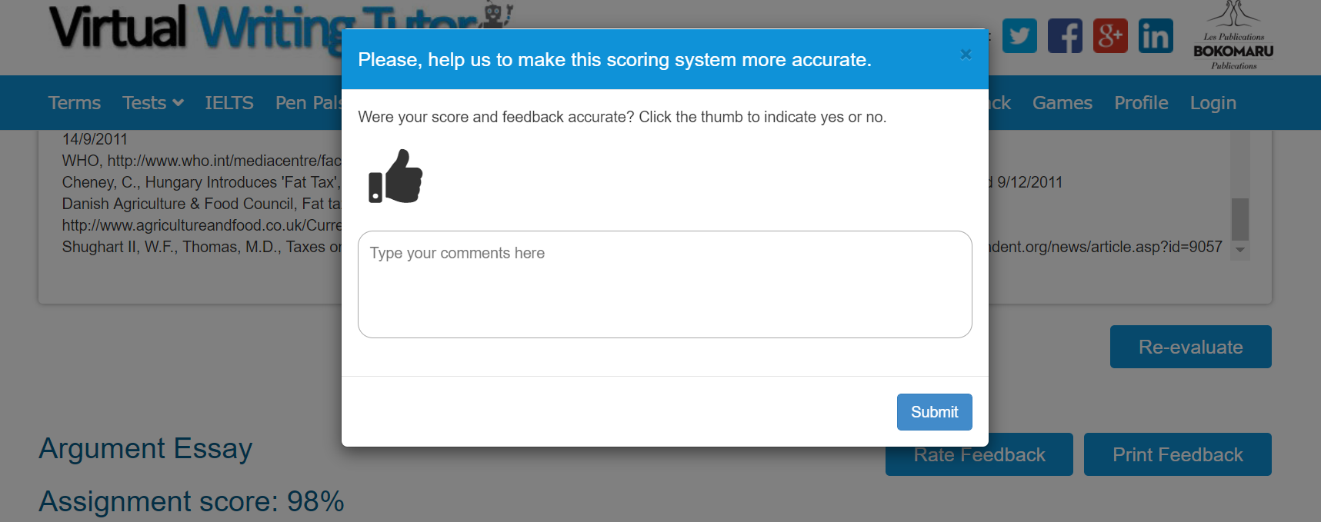Open the IELTS menu item
Viewport: 1321px width, 522px height.
(229, 103)
